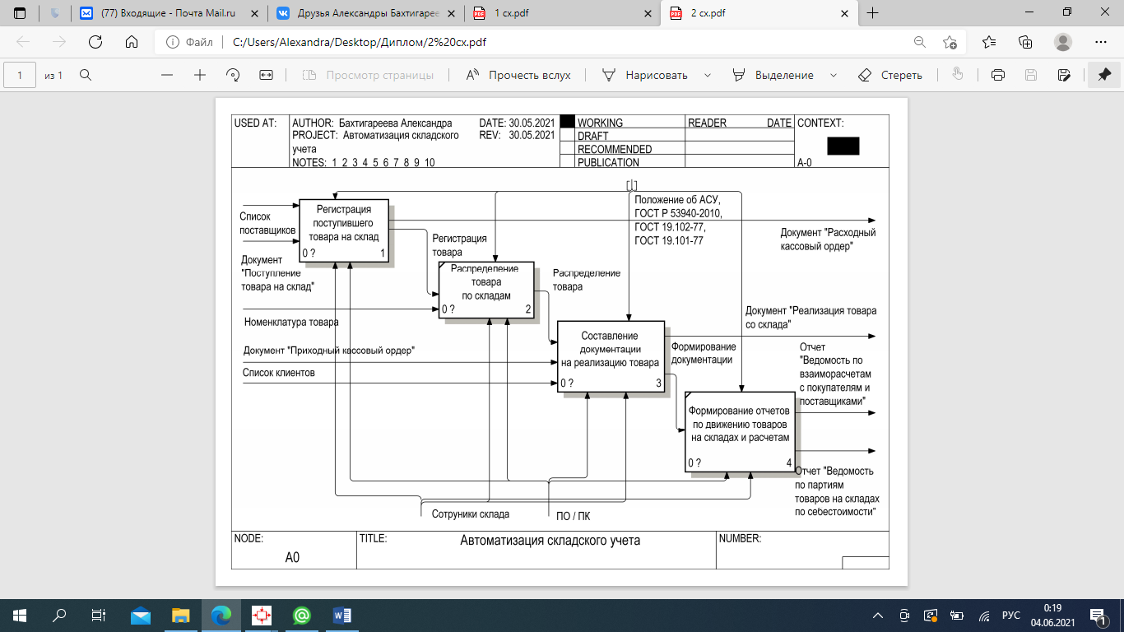Click the PDF page number field
Image resolution: width=1124 pixels, height=632 pixels.
pos(20,75)
